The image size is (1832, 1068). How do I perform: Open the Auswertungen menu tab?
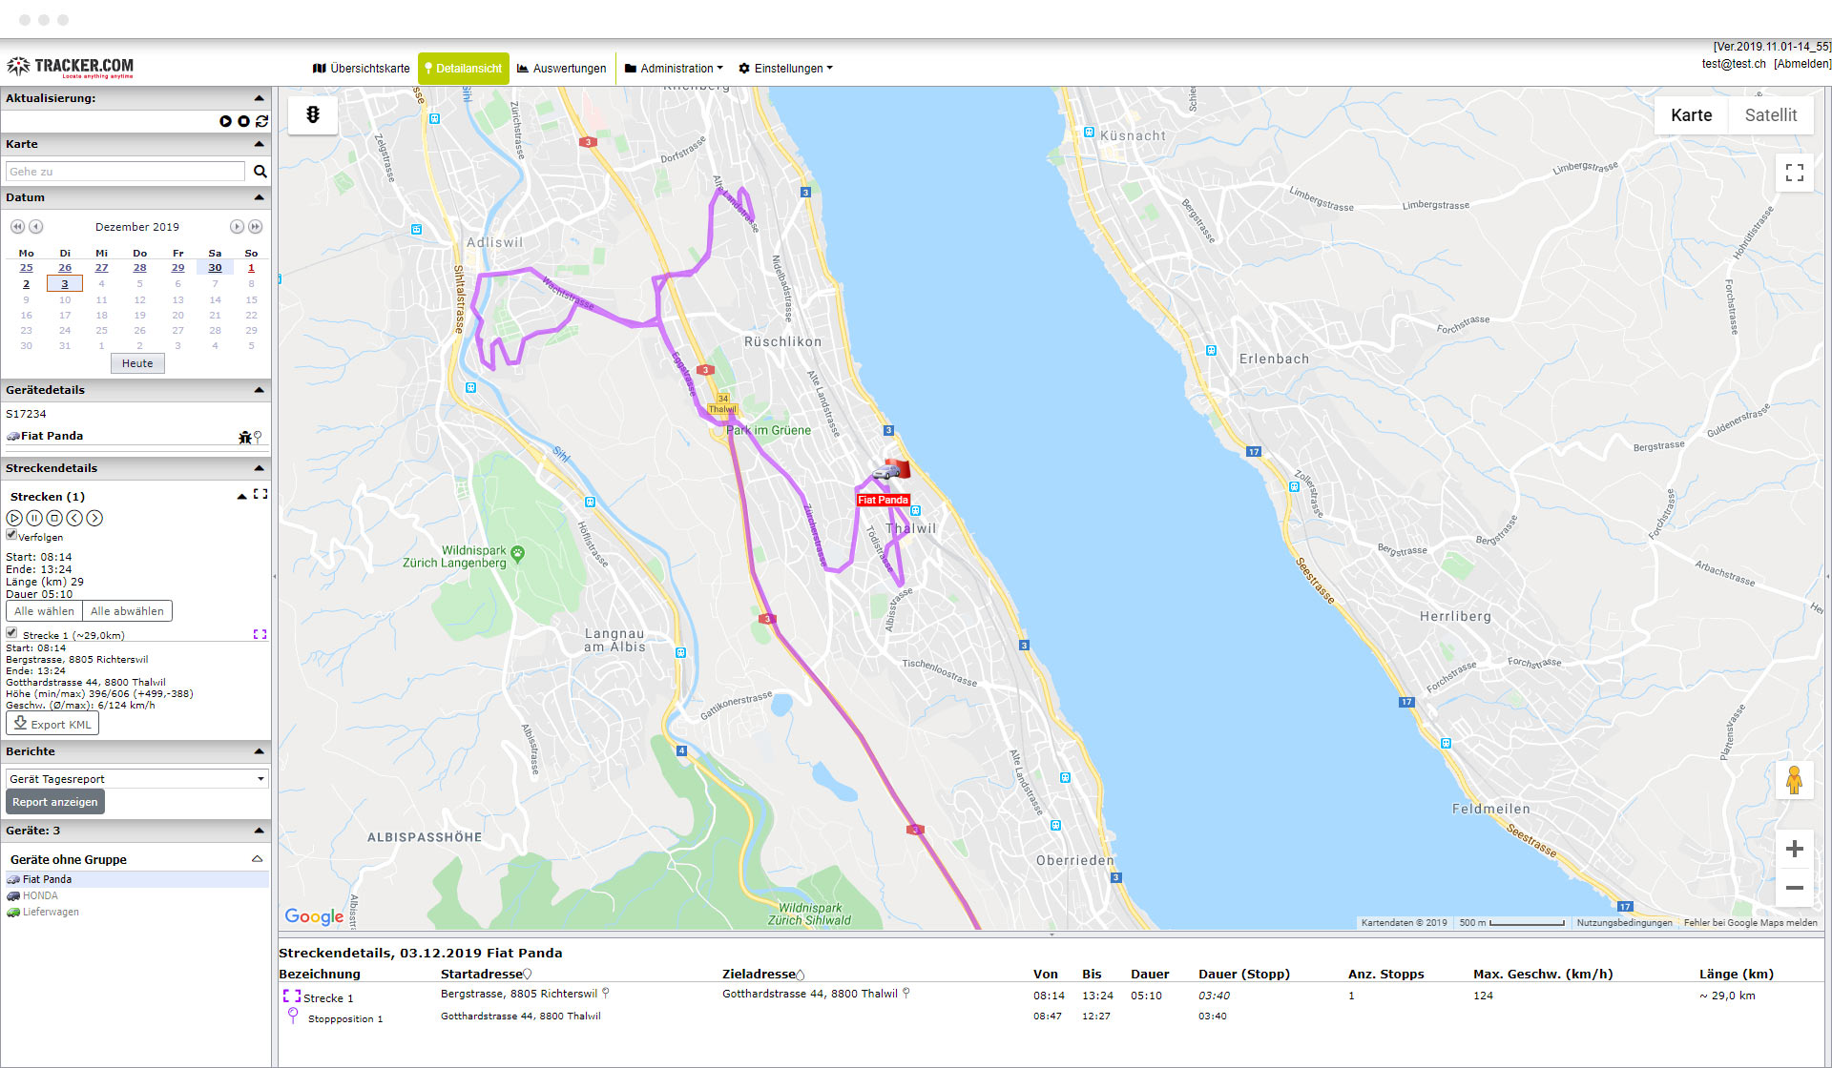[564, 68]
